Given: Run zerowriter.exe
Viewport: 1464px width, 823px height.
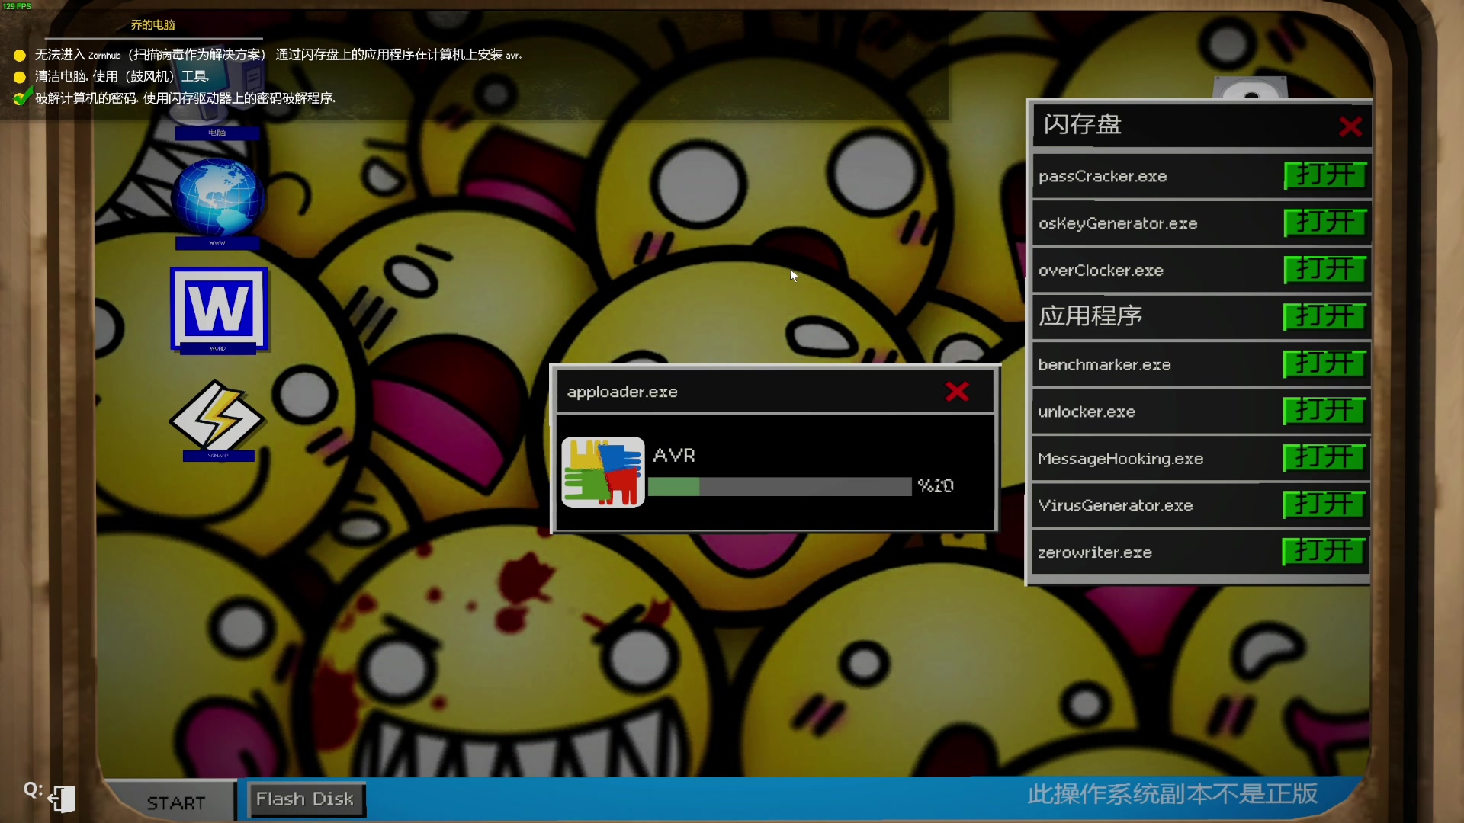Looking at the screenshot, I should (1325, 552).
